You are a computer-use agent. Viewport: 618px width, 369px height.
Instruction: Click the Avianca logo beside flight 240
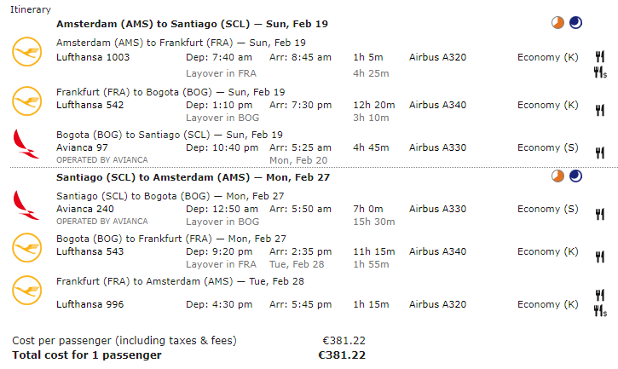tap(26, 205)
